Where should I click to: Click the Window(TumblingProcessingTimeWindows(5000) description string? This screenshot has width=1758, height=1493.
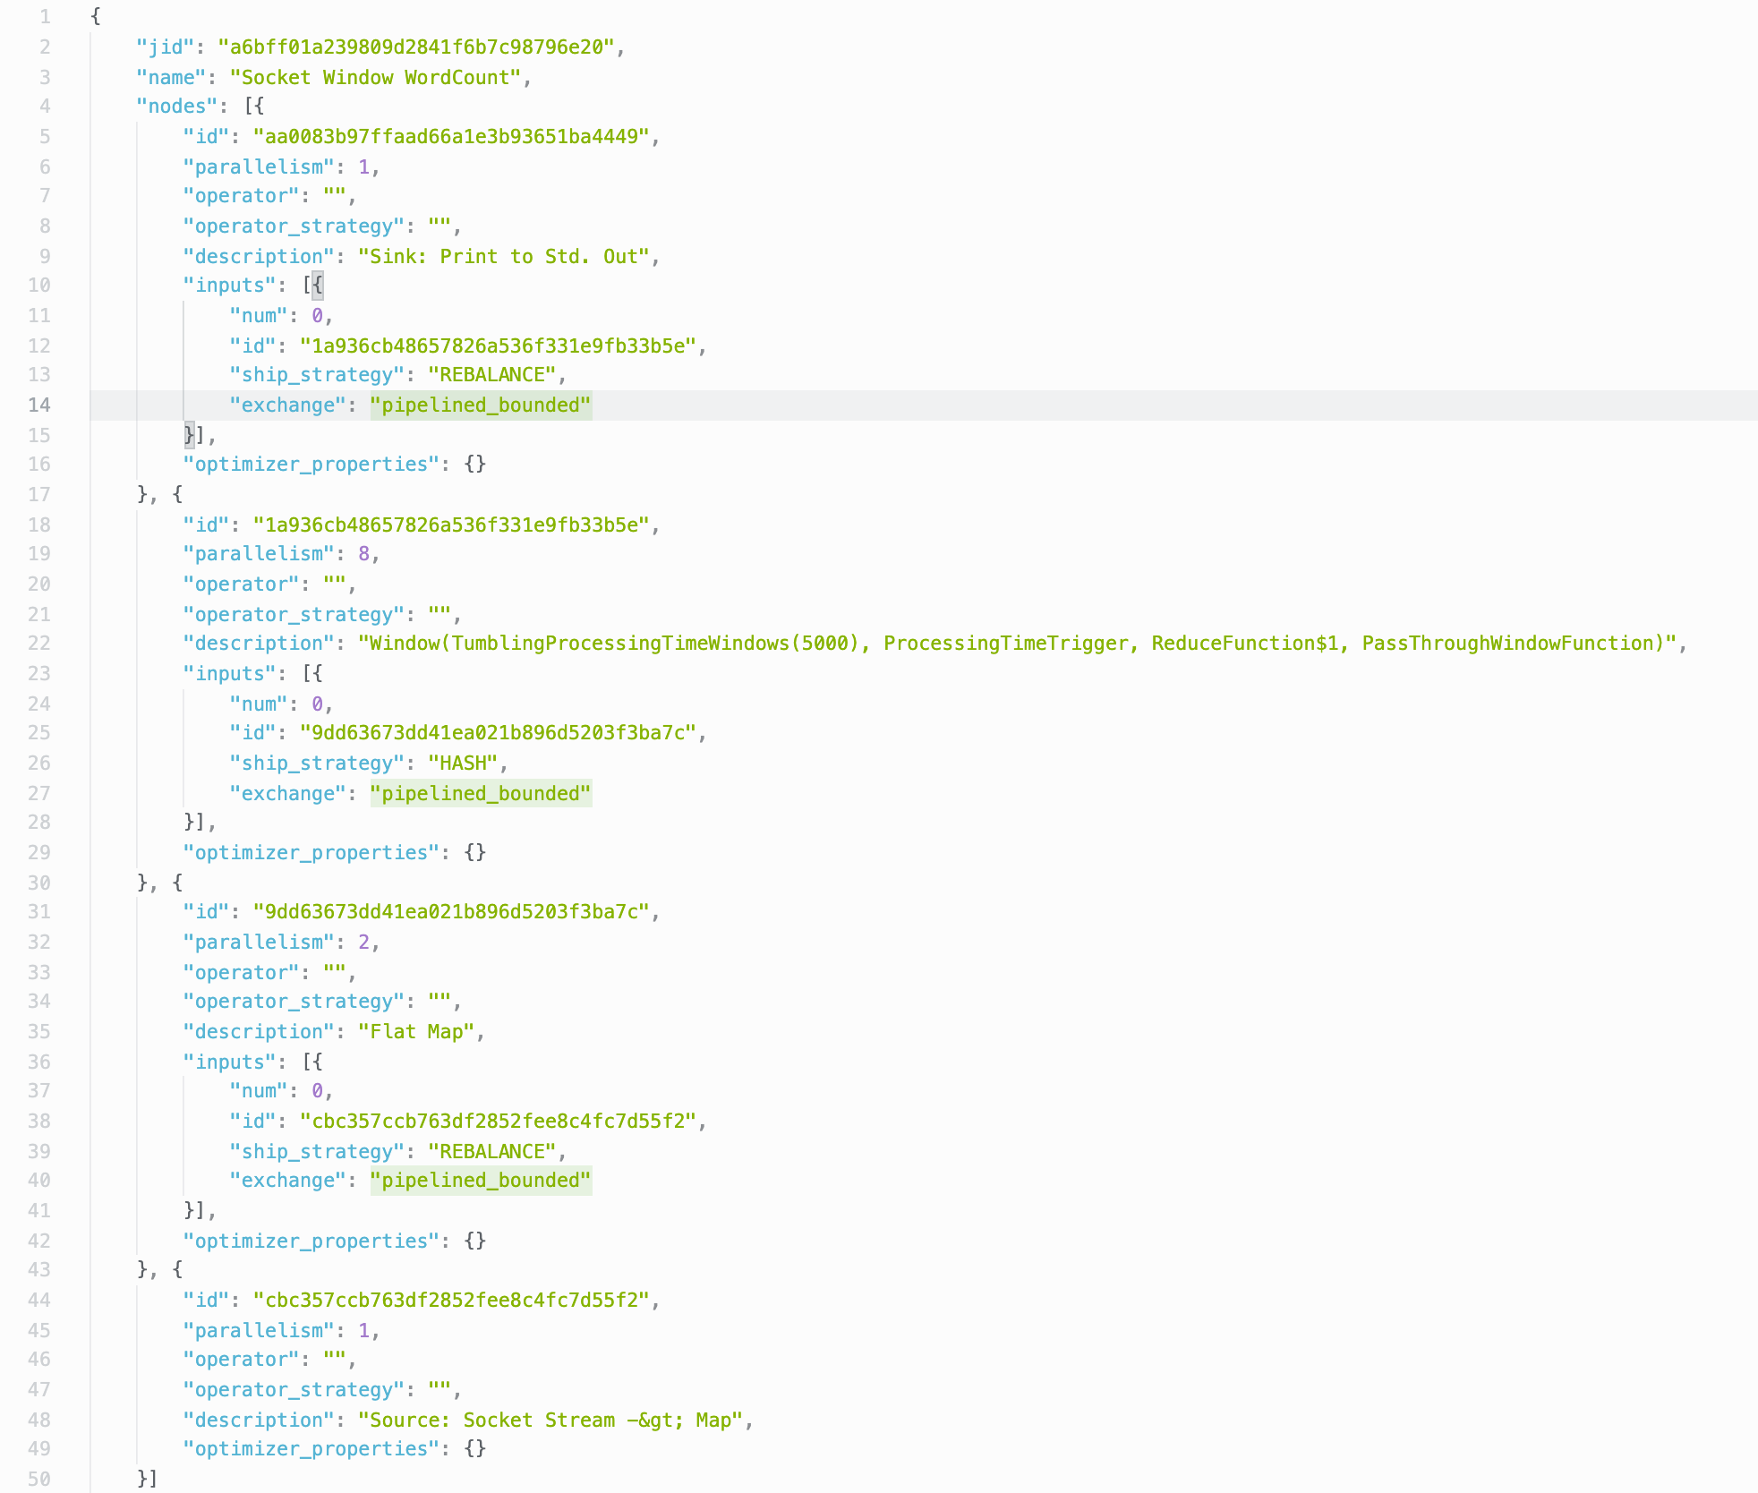tap(1017, 644)
